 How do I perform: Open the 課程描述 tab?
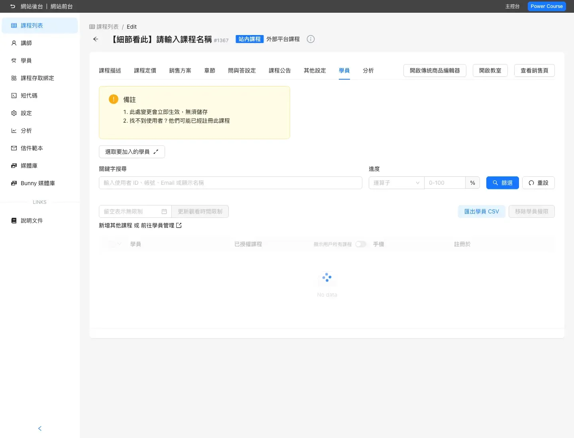(x=110, y=70)
